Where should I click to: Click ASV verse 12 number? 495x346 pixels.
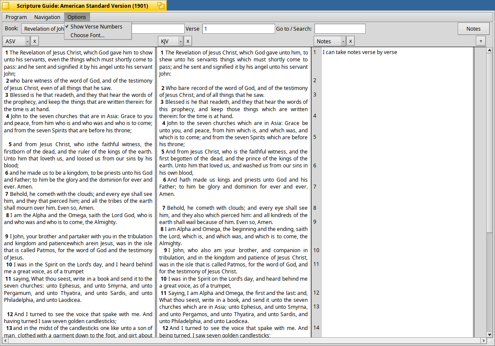pyautogui.click(x=10, y=314)
